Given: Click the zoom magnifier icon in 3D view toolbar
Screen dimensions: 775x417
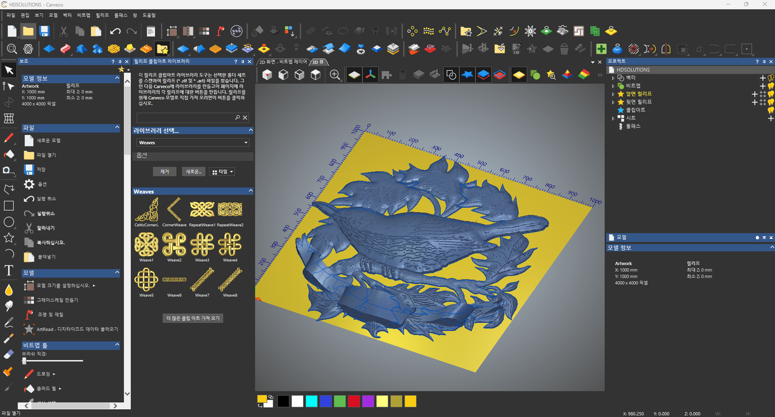Looking at the screenshot, I should pos(335,75).
